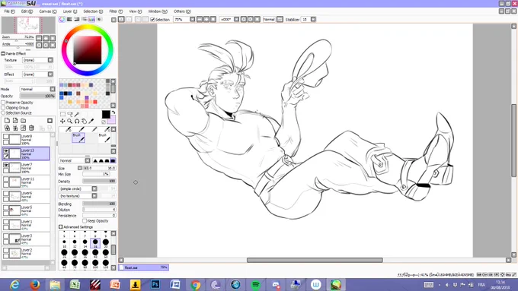Pick brush size 20 preset

coord(106,243)
